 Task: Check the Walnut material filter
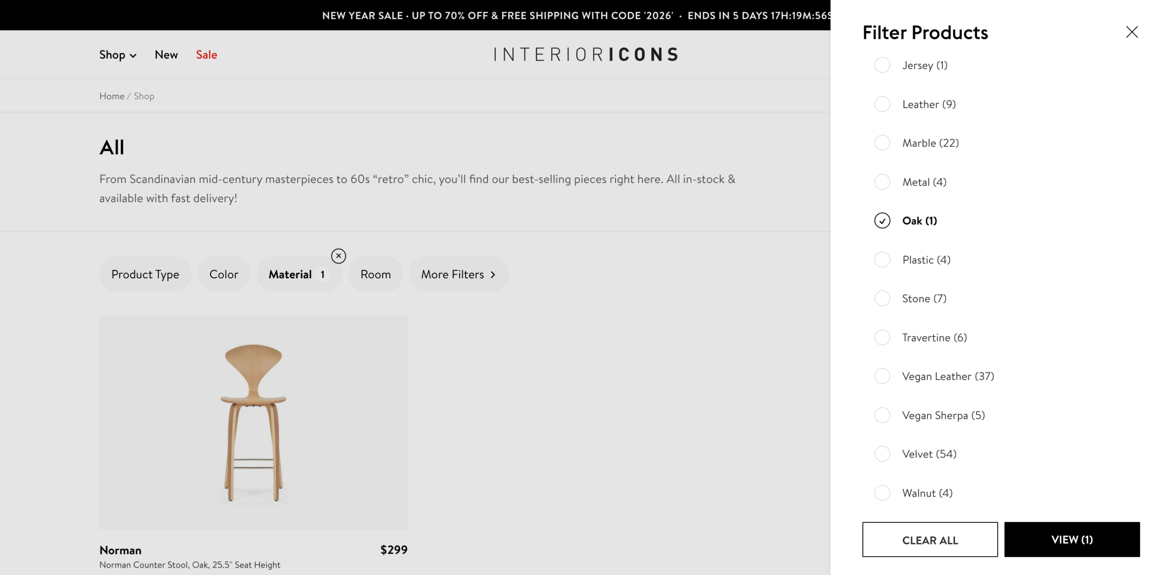(882, 493)
